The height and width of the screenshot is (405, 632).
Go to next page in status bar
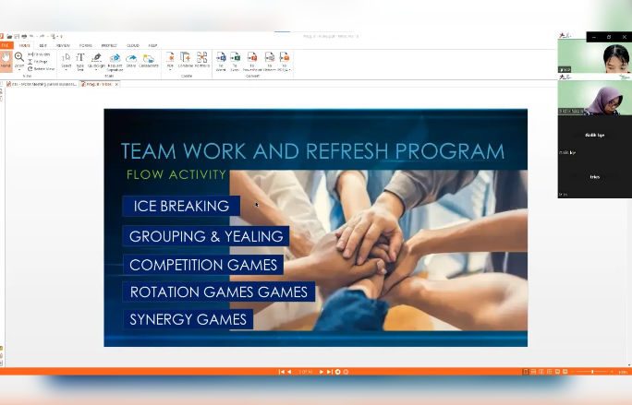tap(321, 372)
